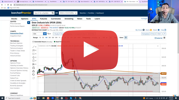Open the Futures menu
179x100 pixels.
(44, 19)
